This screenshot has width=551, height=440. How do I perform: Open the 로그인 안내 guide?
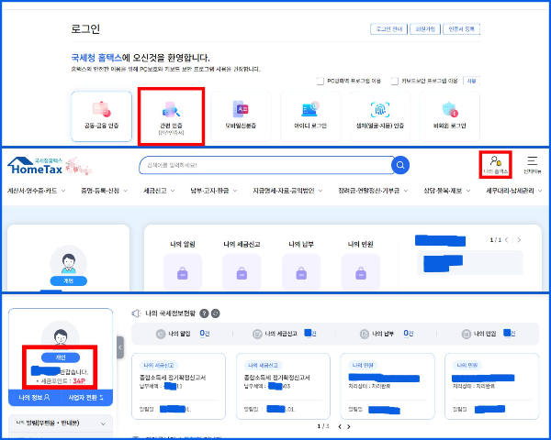click(x=388, y=29)
